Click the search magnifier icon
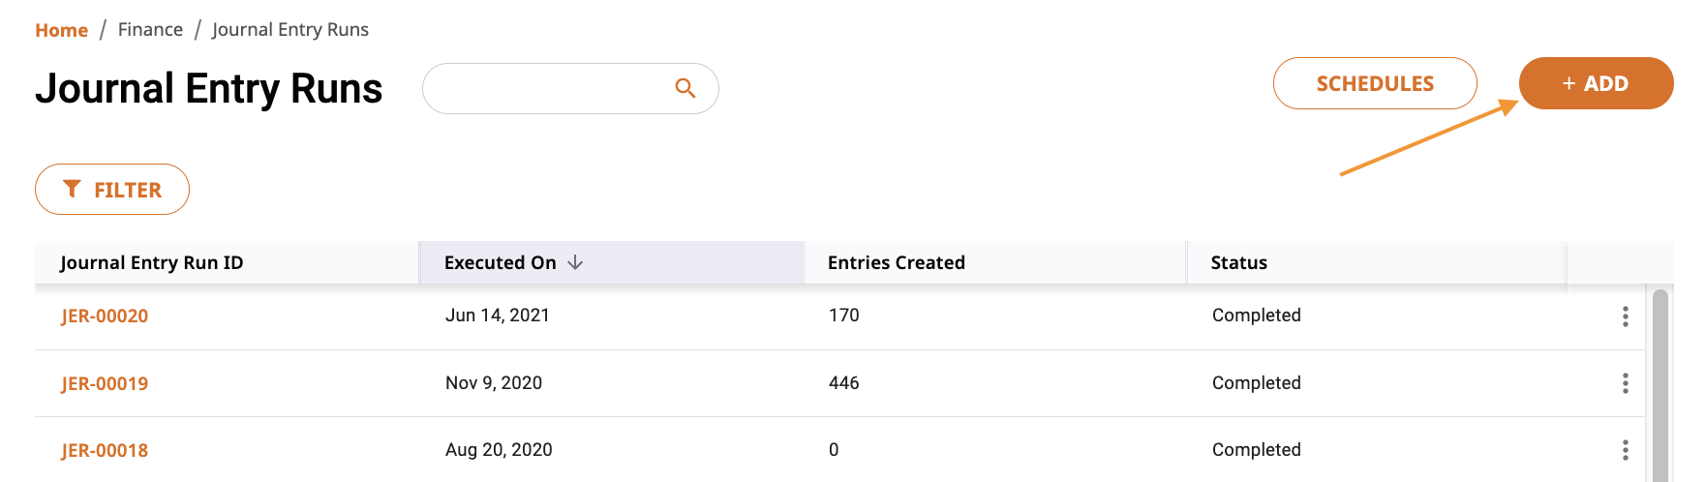 click(685, 88)
